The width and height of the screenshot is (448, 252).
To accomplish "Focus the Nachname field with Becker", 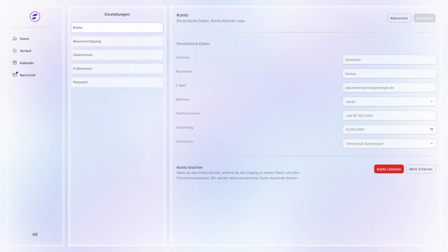I will click(390, 74).
